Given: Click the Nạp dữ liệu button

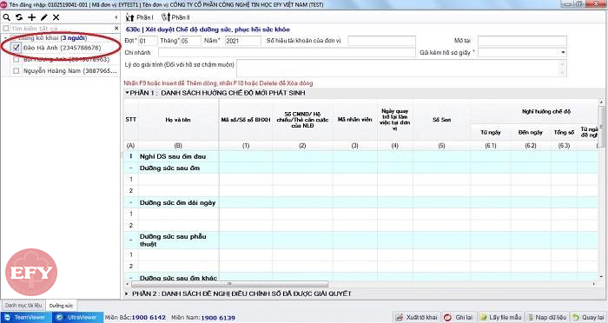Looking at the screenshot, I should coord(546,317).
